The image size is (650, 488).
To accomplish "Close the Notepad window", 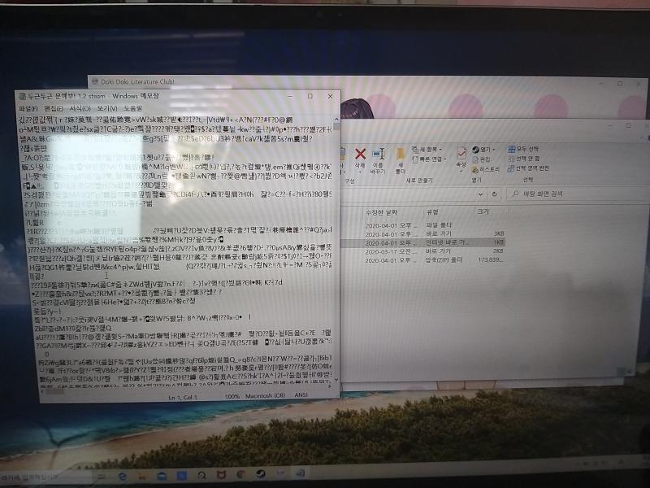I will click(330, 96).
